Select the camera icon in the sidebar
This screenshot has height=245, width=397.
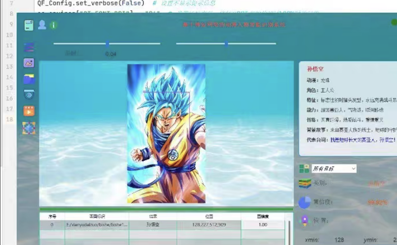[29, 94]
